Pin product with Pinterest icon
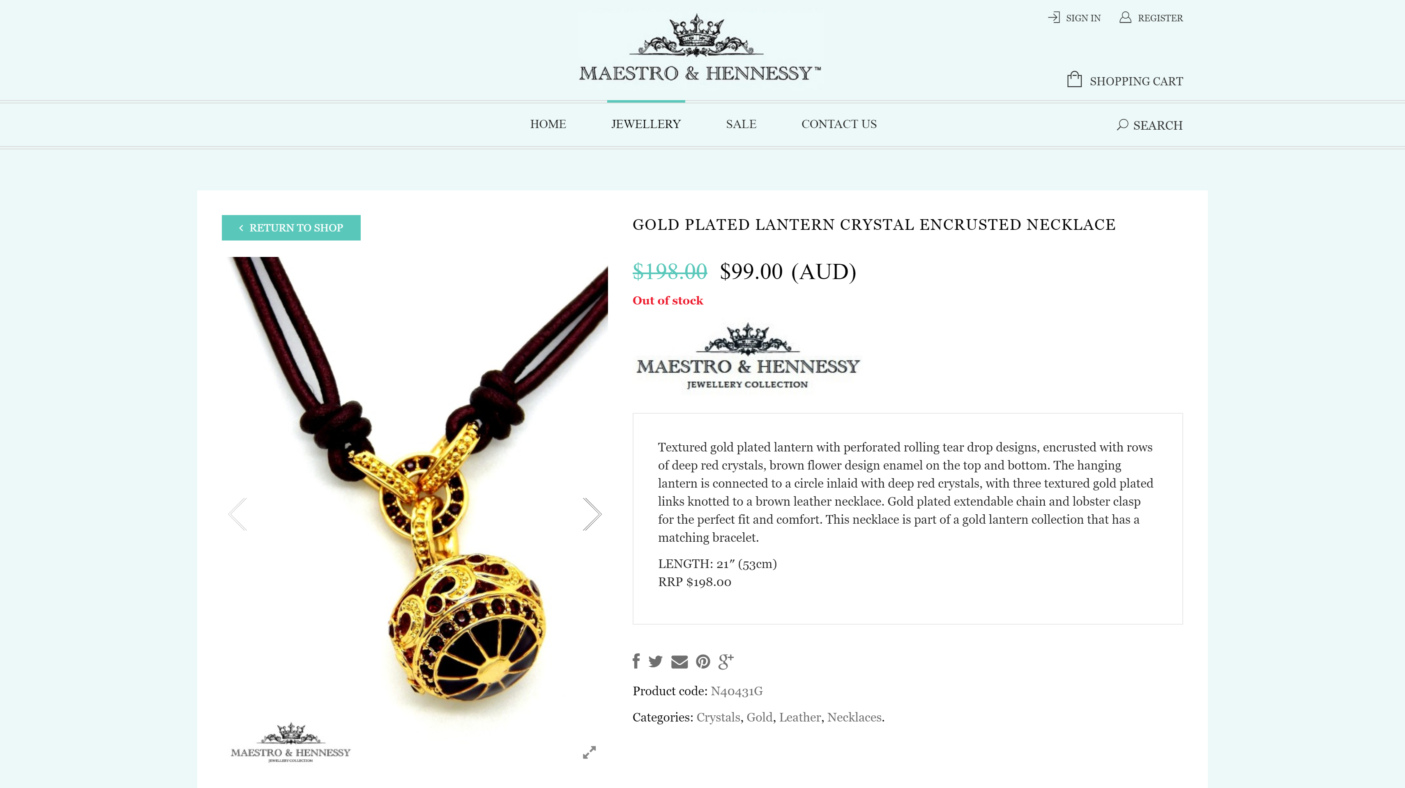 tap(703, 662)
